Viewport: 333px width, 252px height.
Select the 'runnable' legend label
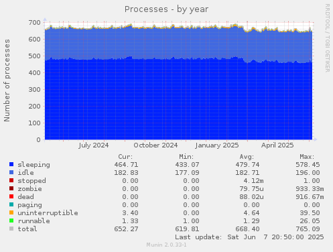coord(34,221)
